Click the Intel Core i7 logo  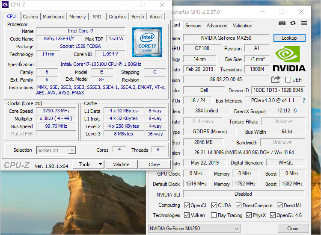147,42
